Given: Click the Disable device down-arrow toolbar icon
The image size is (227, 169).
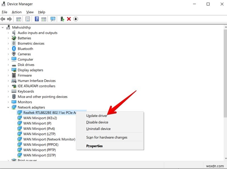Looking at the screenshot, I should click(75, 19).
